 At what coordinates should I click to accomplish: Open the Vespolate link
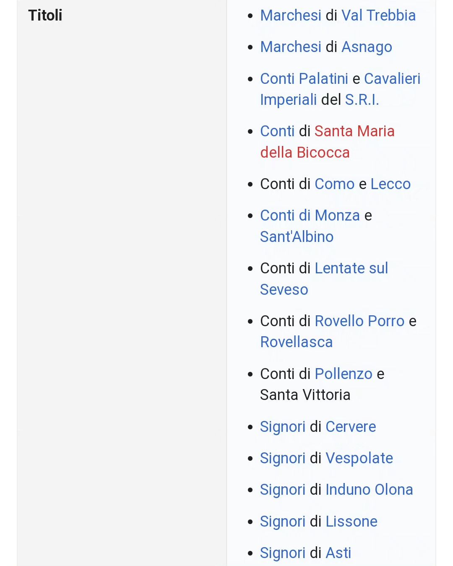point(359,458)
